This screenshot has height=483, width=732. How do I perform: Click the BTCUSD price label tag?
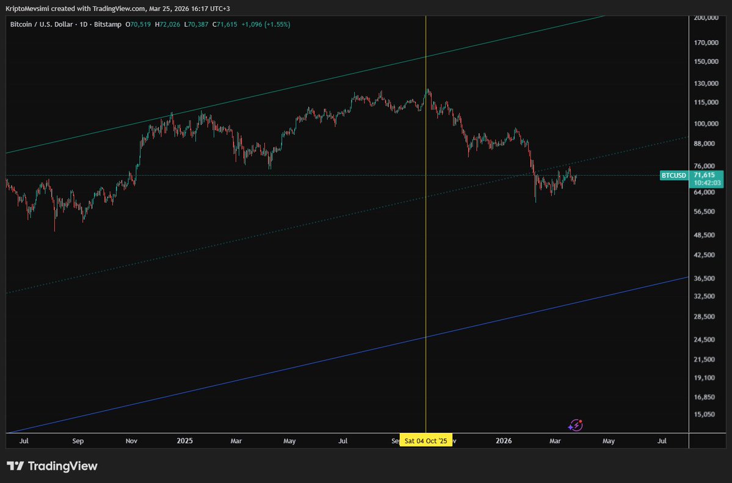(673, 176)
